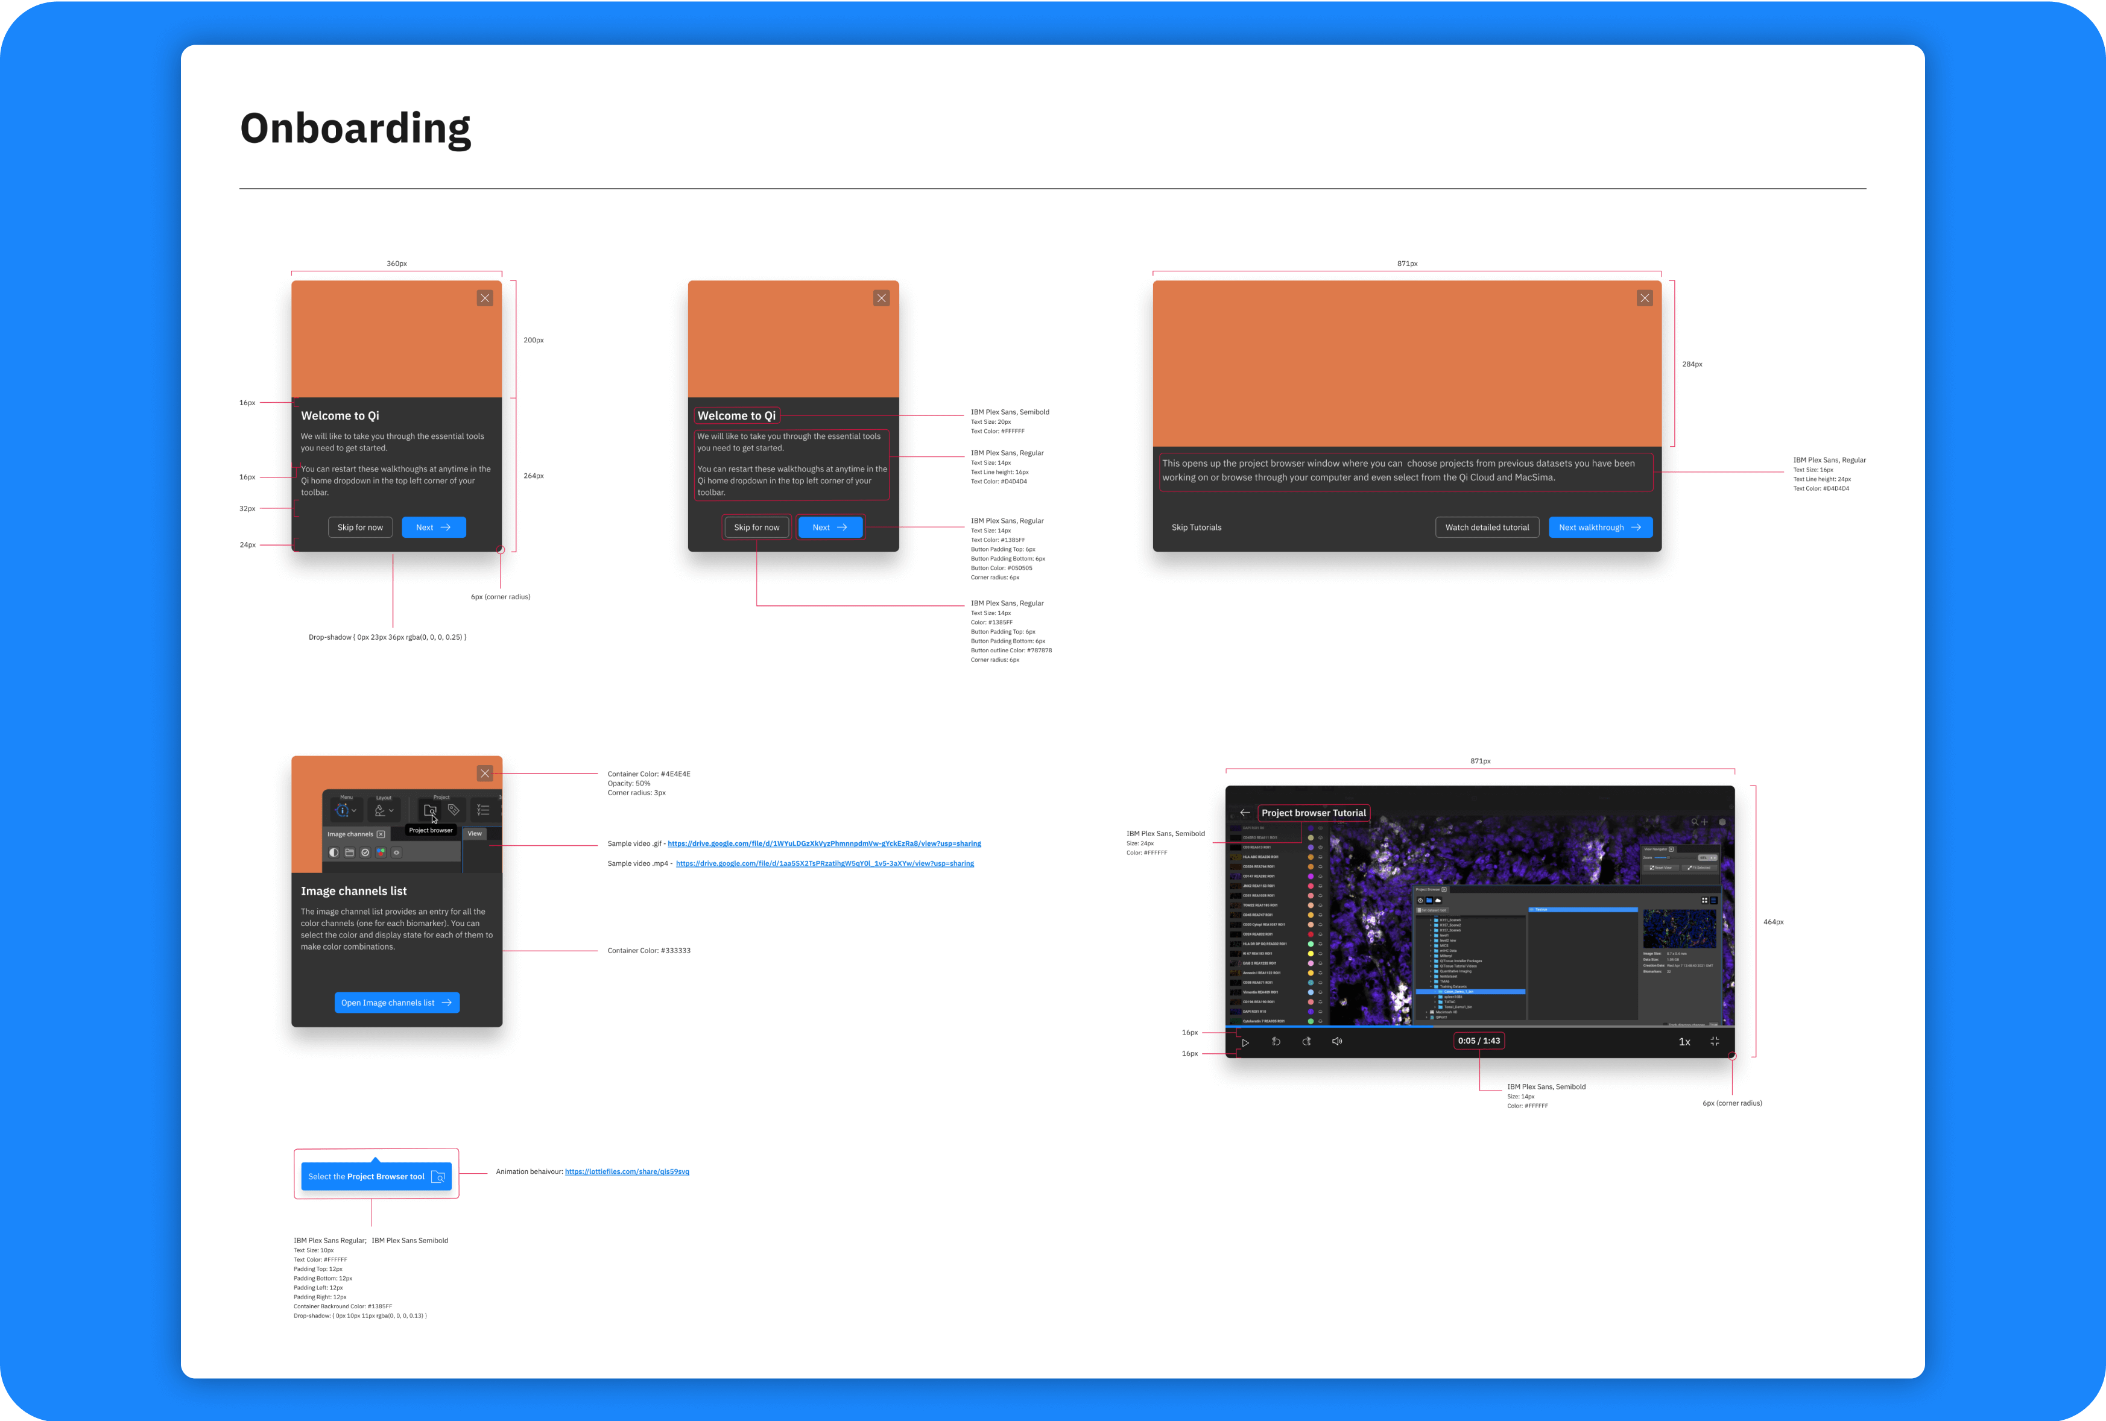Viewport: 2106px width, 1421px height.
Task: Click the checklist icon beside the tag tool
Action: coord(483,810)
